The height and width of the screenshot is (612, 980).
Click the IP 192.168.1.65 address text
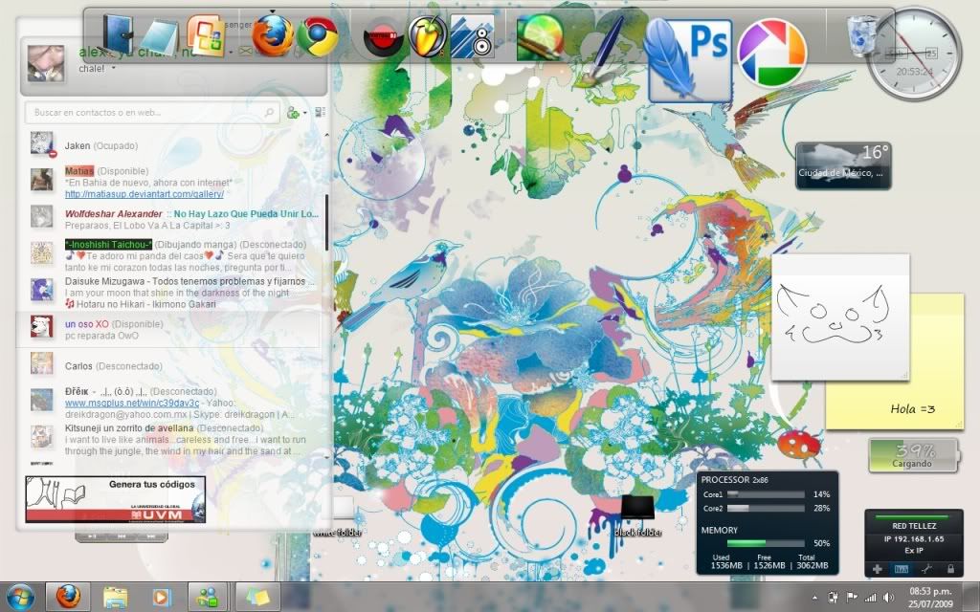[914, 538]
